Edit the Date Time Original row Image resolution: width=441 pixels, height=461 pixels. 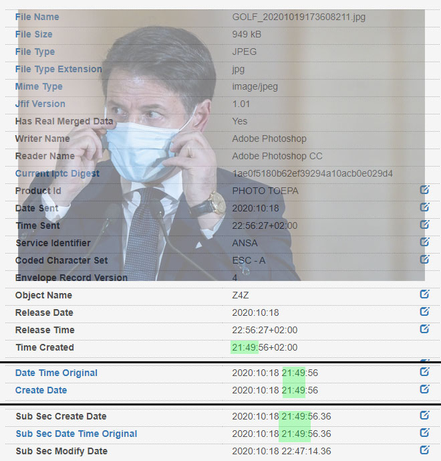pyautogui.click(x=424, y=371)
